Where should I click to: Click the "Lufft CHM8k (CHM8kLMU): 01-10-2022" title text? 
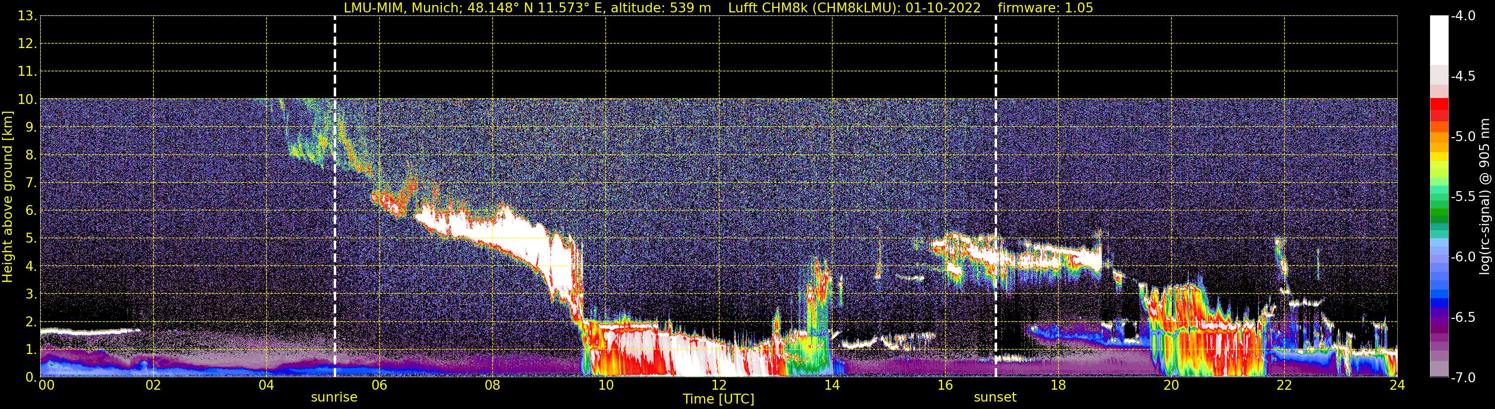click(854, 8)
